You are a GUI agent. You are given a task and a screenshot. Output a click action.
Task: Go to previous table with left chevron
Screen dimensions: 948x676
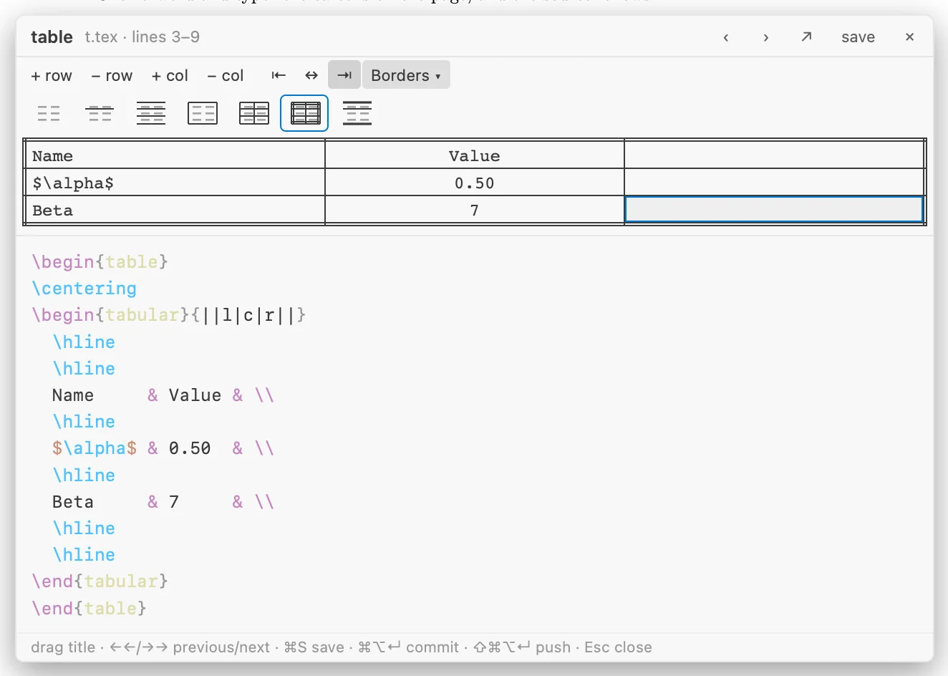click(x=726, y=37)
